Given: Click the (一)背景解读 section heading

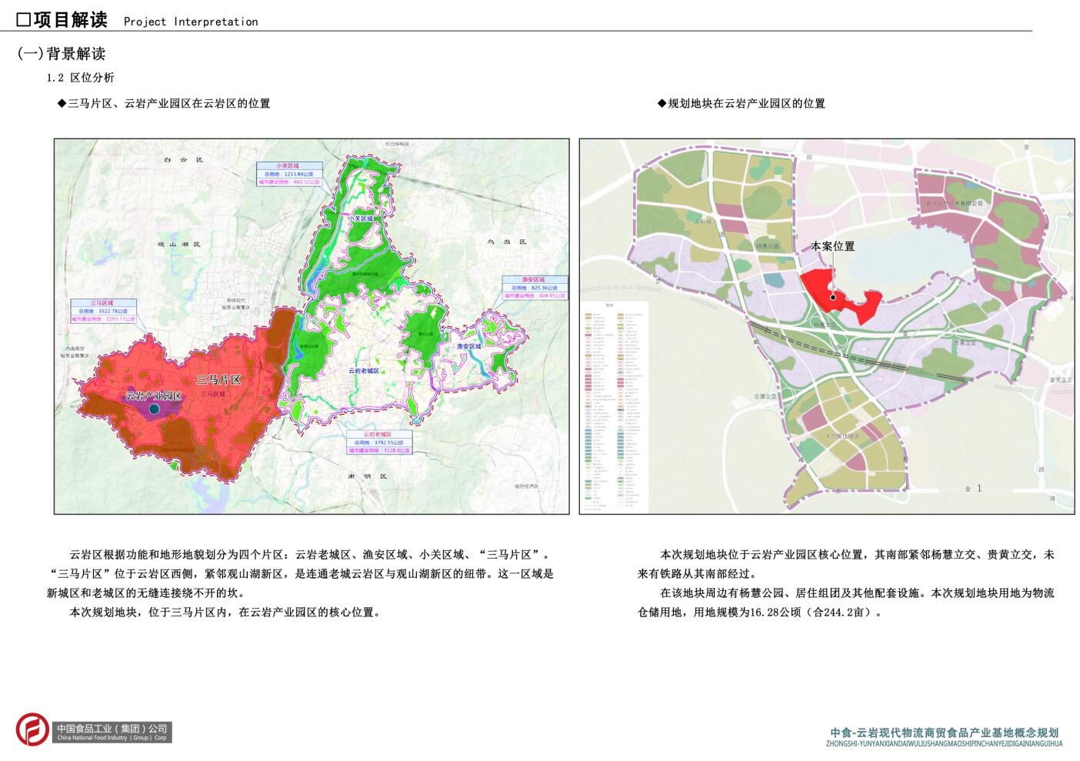Looking at the screenshot, I should pyautogui.click(x=62, y=54).
